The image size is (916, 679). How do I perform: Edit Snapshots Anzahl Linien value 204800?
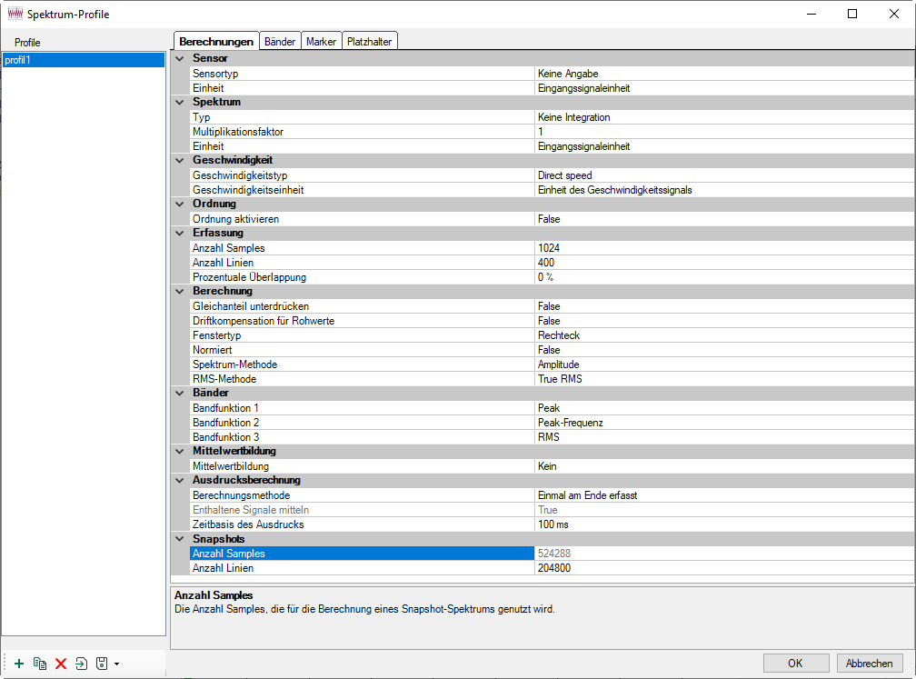[724, 568]
